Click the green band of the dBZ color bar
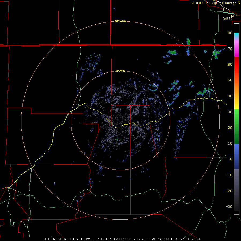The height and width of the screenshot is (241, 241). pos(236,126)
